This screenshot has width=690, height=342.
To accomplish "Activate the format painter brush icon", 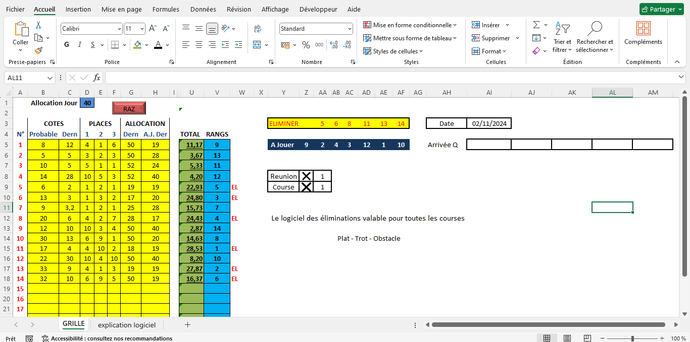I will [x=38, y=50].
